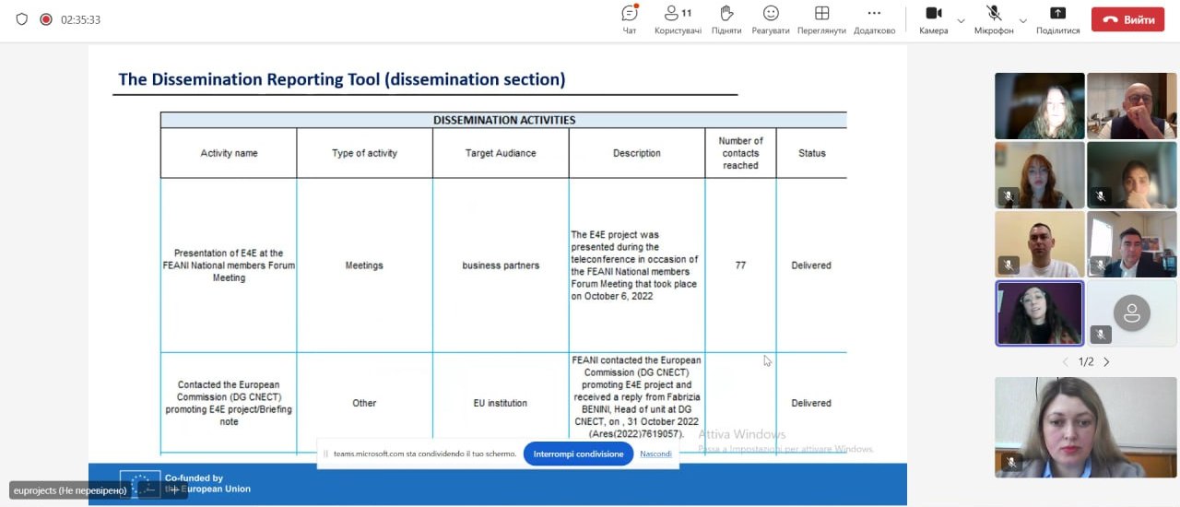1180x507 pixels.
Task: Click 'Description' column header
Action: 637,153
